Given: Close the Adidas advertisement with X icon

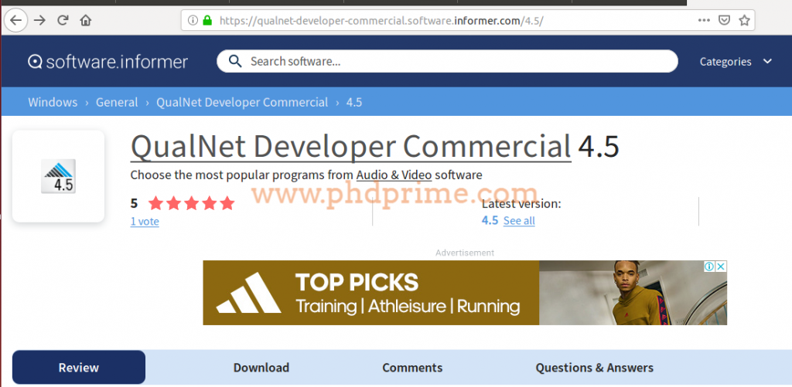Looking at the screenshot, I should point(720,266).
